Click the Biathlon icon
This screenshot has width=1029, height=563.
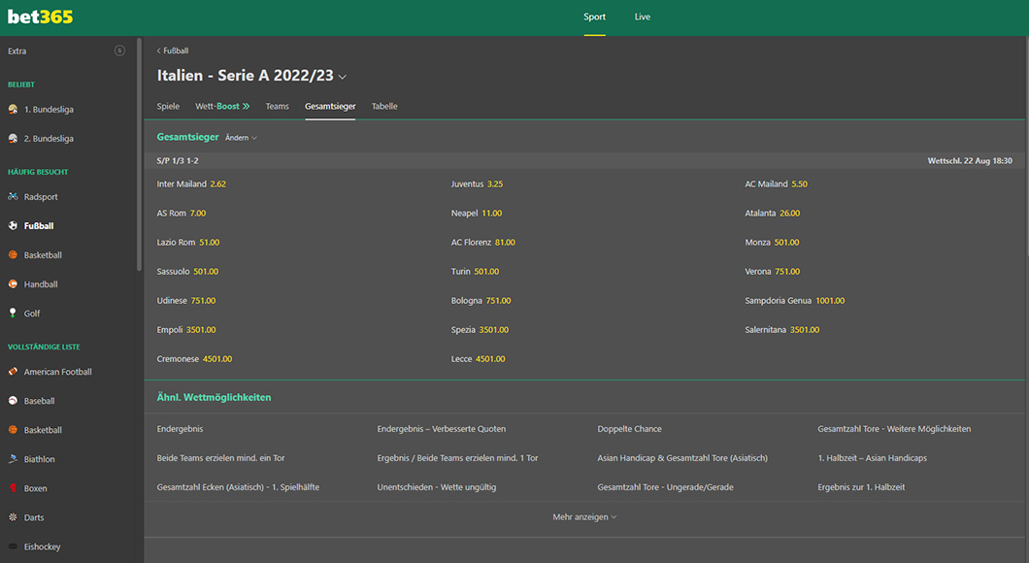pos(14,459)
